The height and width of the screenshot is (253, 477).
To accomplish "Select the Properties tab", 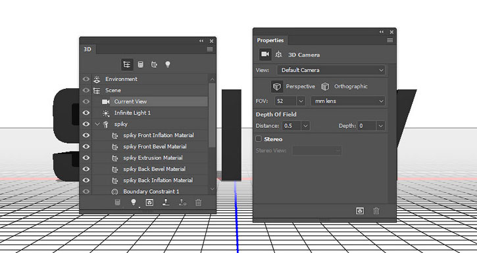I will click(x=270, y=40).
